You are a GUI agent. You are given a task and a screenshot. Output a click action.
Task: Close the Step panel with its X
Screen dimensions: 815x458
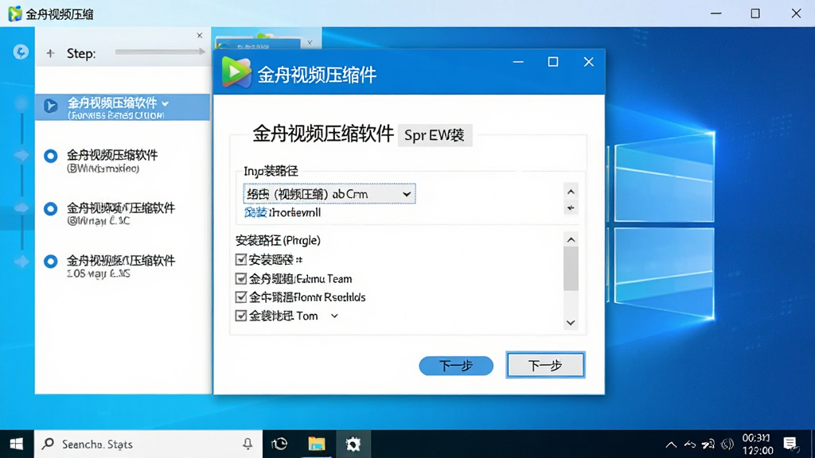coord(200,35)
